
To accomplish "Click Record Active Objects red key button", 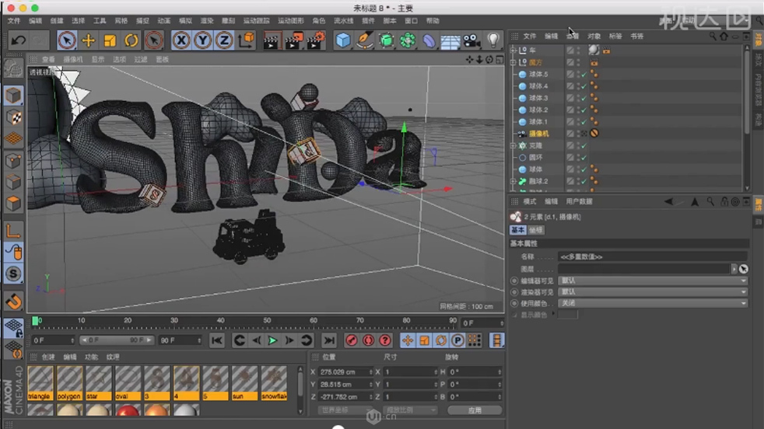I will click(x=352, y=340).
